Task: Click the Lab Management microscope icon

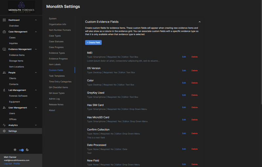Action: (4, 90)
